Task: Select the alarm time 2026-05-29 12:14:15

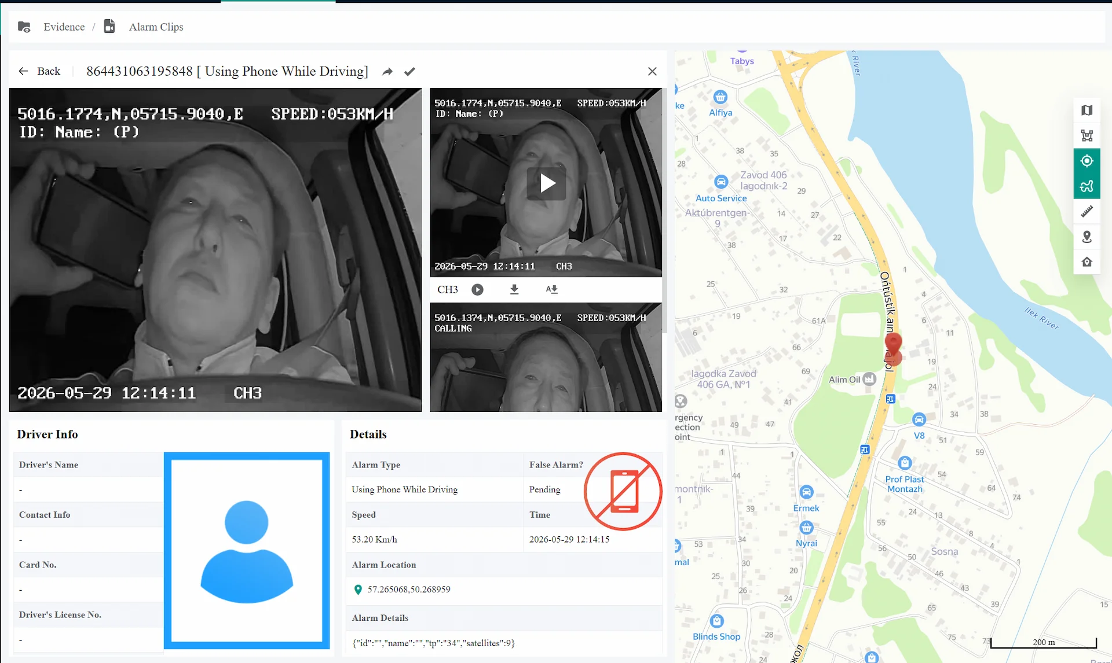Action: (x=569, y=540)
